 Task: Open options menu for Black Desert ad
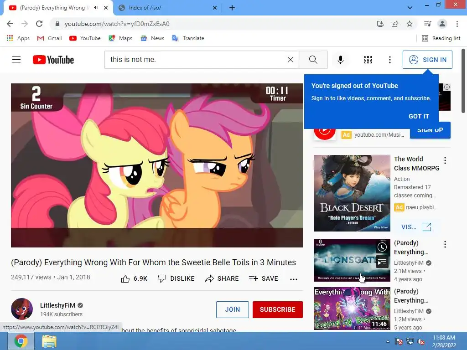445,161
